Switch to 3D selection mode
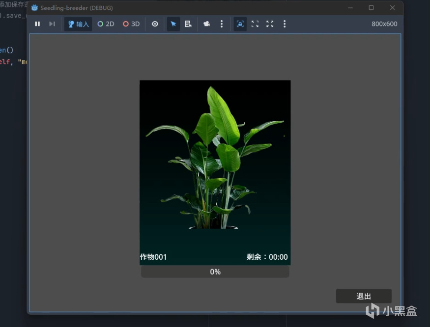The width and height of the screenshot is (430, 327). pos(131,24)
